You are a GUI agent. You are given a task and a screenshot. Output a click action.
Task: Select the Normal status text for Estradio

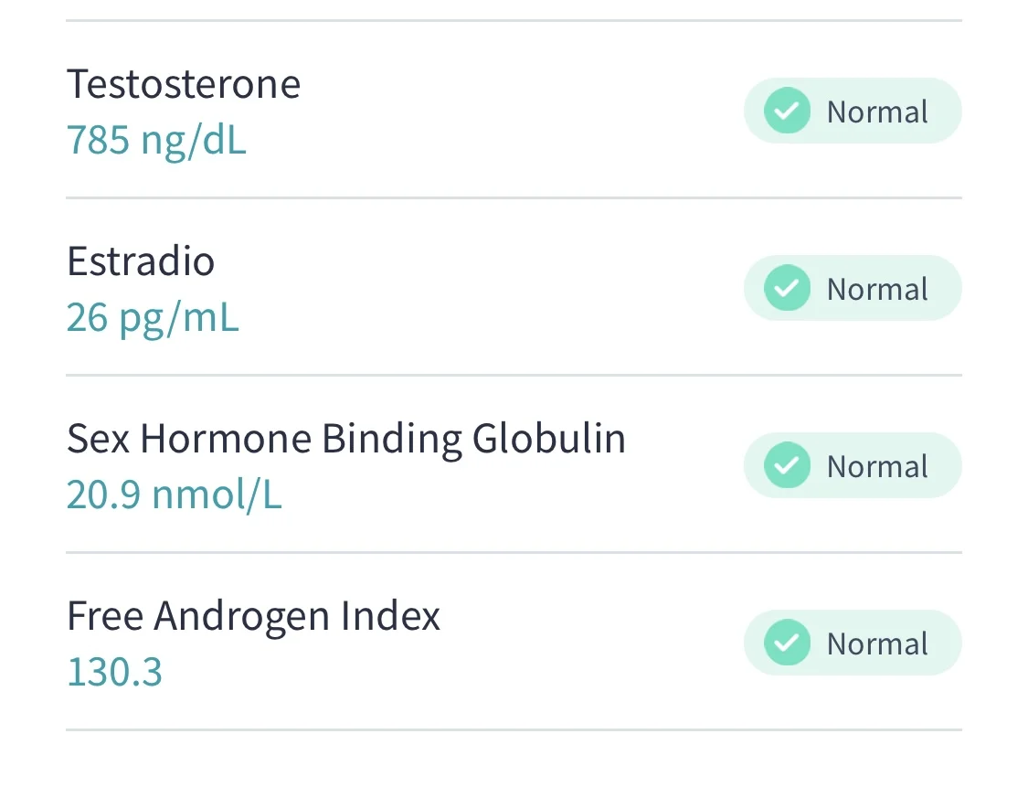coord(877,289)
